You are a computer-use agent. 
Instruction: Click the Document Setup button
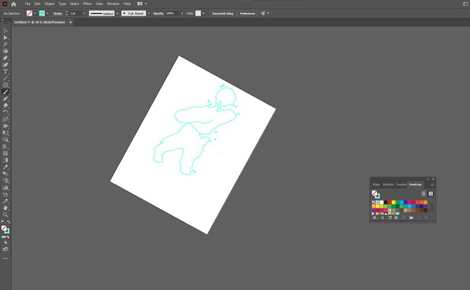click(x=223, y=13)
